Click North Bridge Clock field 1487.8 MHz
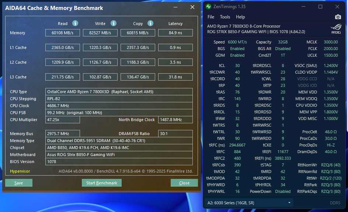The width and height of the screenshot is (348, 212). coord(175,120)
